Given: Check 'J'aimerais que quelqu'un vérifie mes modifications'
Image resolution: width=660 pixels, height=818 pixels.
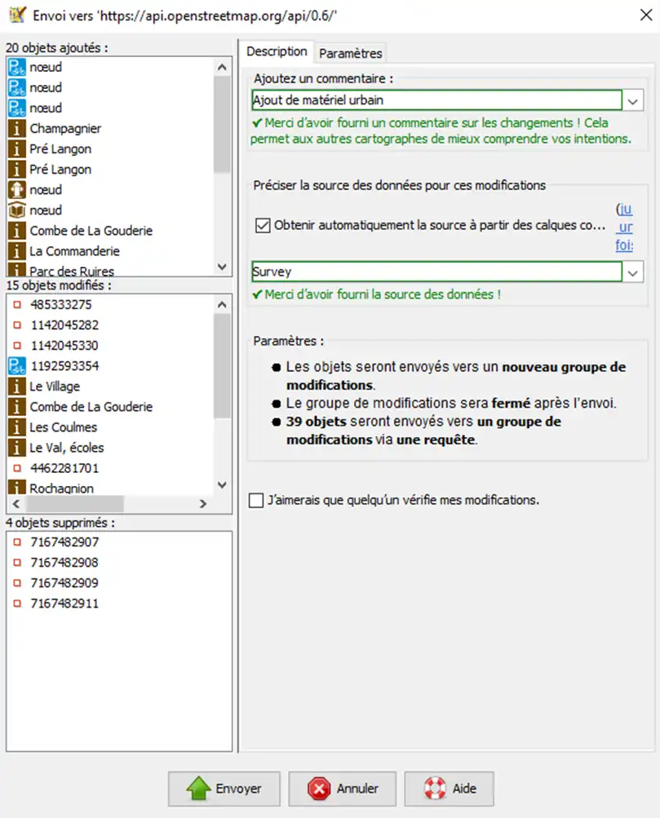Looking at the screenshot, I should 256,500.
